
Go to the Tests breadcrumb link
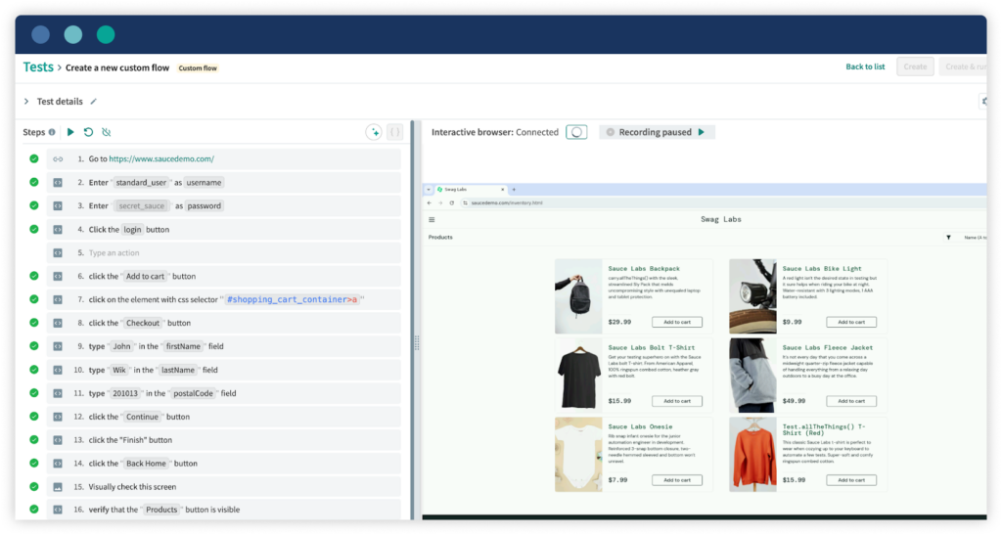point(38,67)
